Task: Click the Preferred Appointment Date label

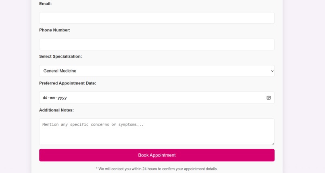Action: pyautogui.click(x=68, y=83)
